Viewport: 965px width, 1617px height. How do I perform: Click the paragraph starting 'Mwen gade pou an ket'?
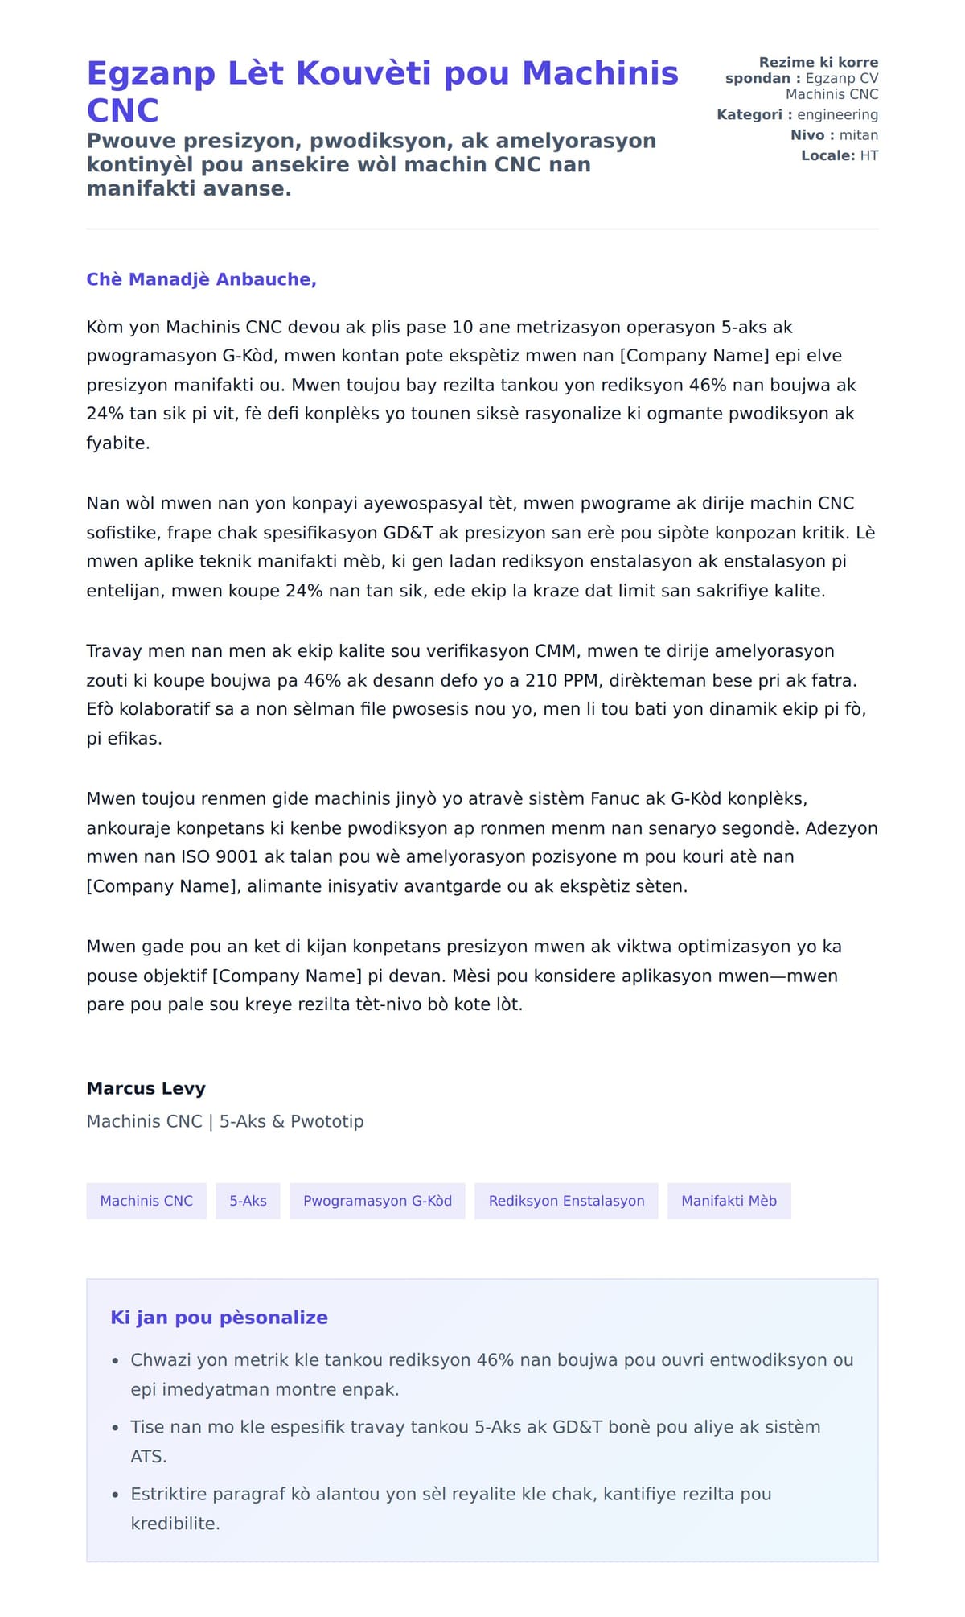coord(464,976)
